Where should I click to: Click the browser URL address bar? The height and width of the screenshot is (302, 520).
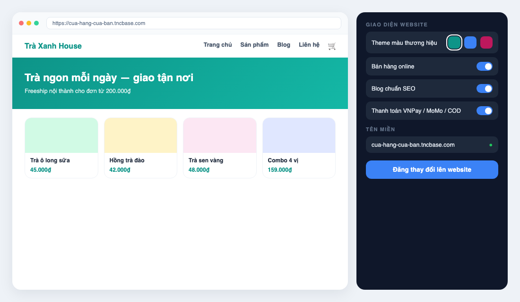click(194, 23)
